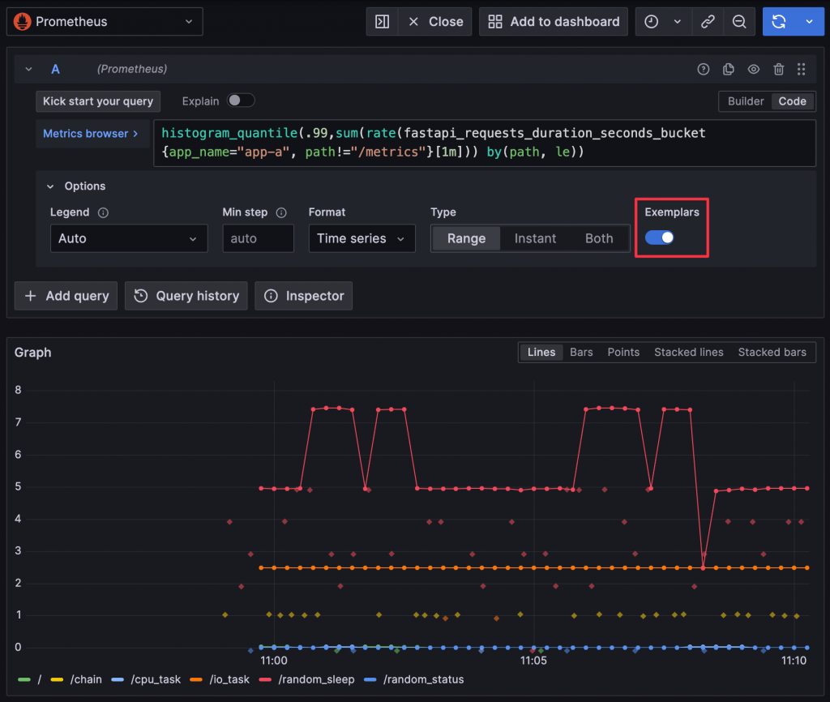Select Range query type
This screenshot has width=830, height=702.
(466, 238)
